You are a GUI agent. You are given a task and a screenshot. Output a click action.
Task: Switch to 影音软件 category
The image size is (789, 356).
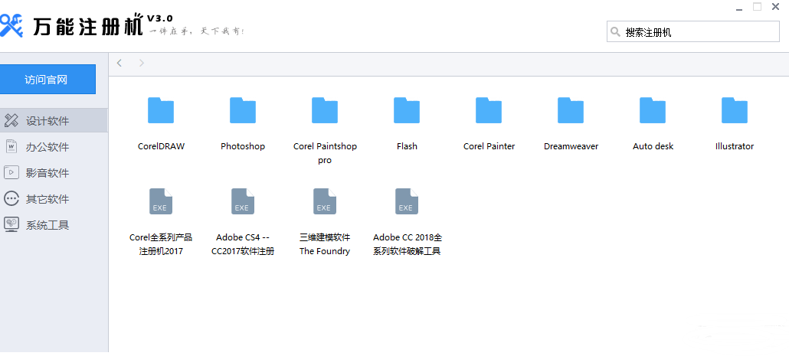54,173
